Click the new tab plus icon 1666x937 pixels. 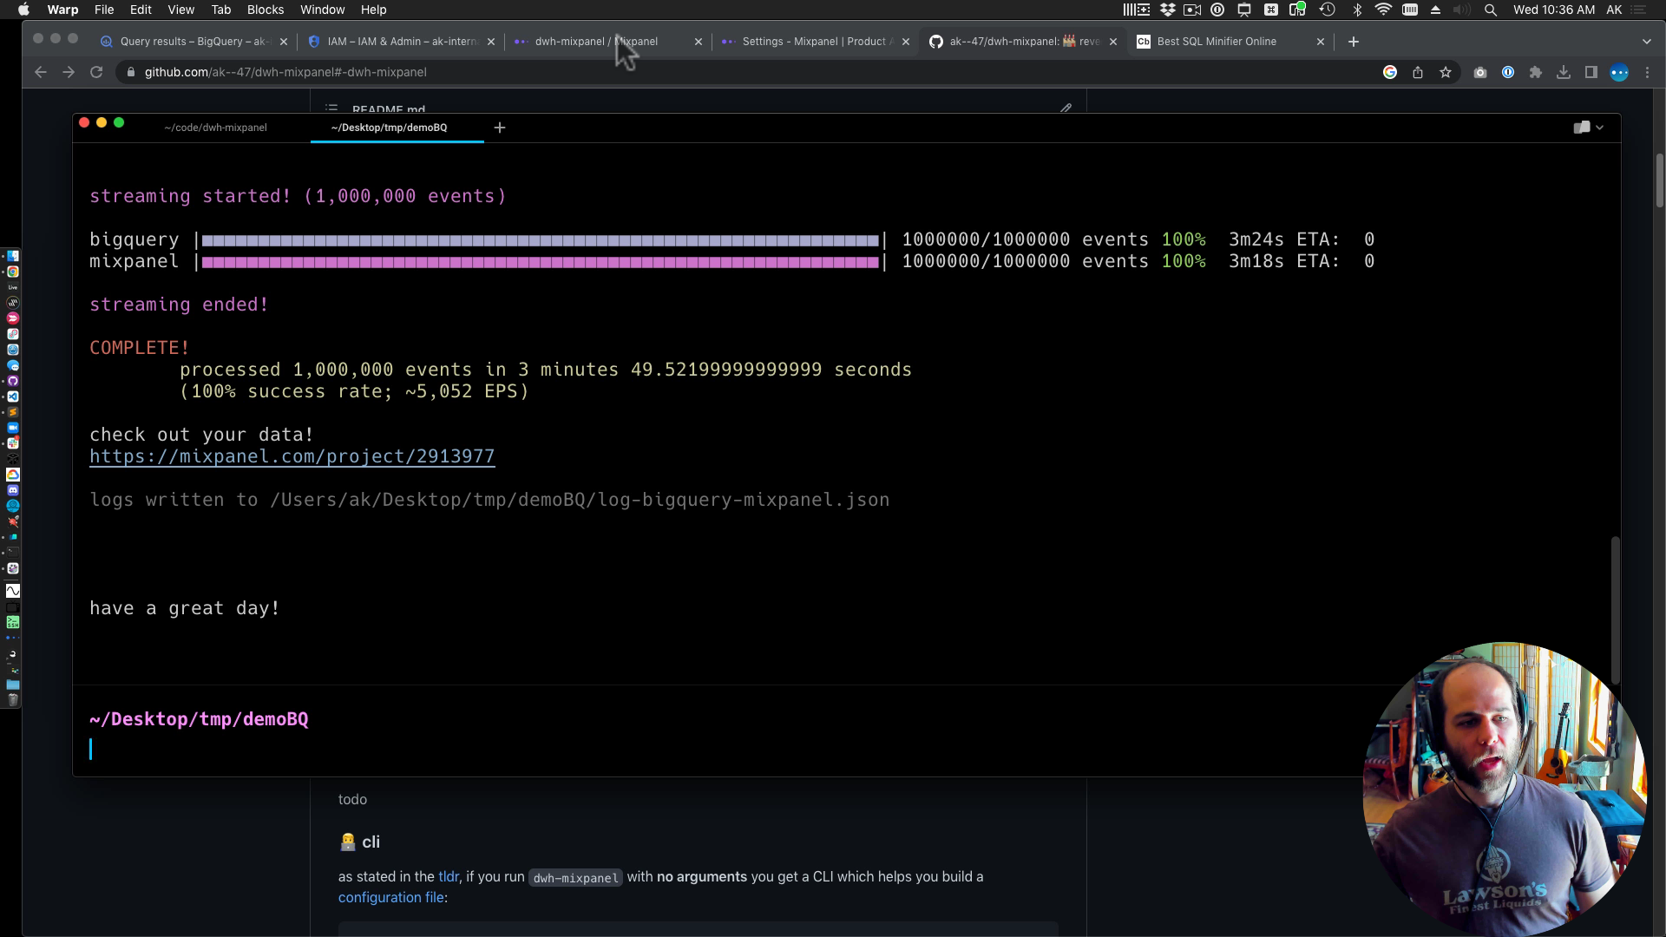(x=1354, y=41)
